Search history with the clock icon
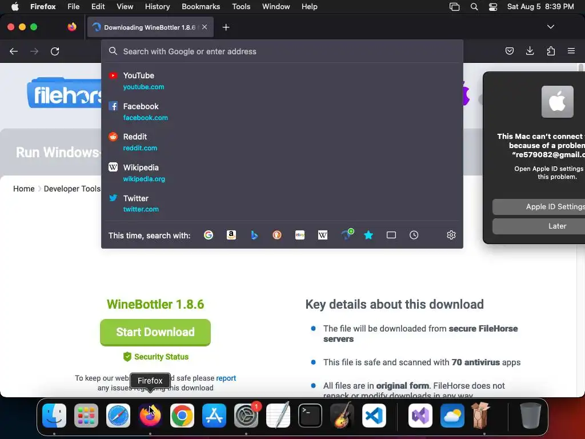This screenshot has height=439, width=585. tap(414, 235)
